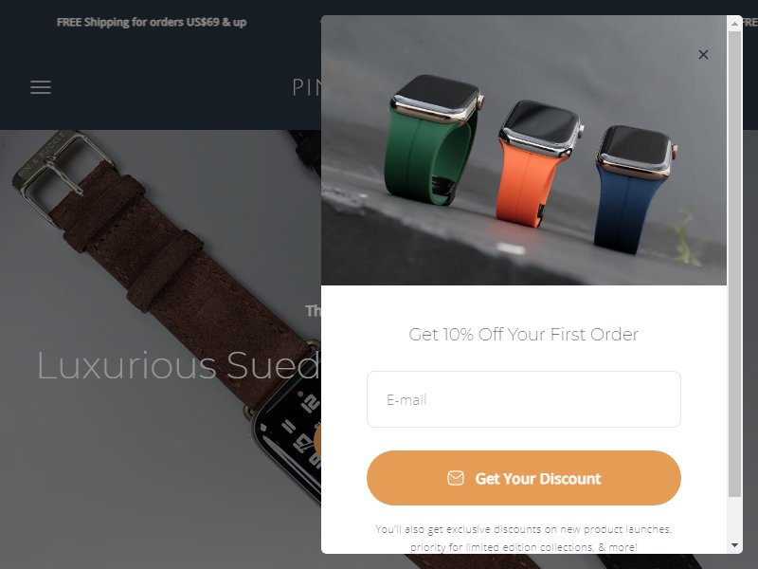Click the popup vertical scrollbar thumb

click(x=734, y=264)
